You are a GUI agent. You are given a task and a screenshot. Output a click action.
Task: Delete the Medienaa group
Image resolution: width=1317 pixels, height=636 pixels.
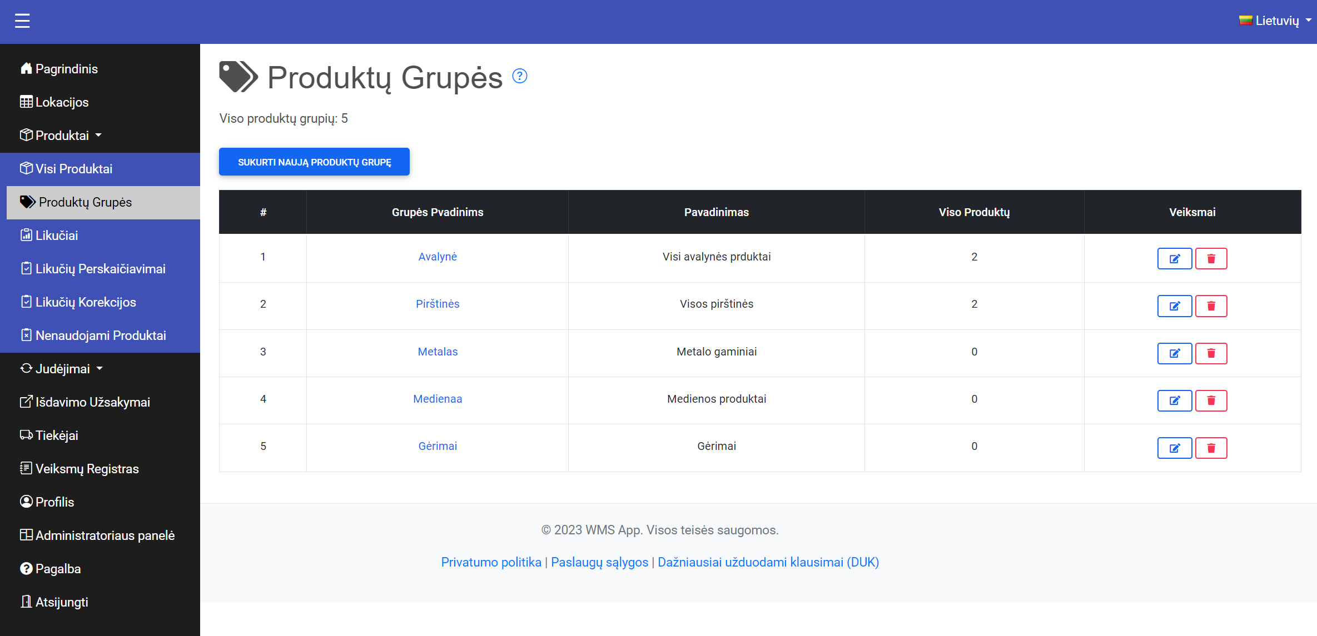1211,400
